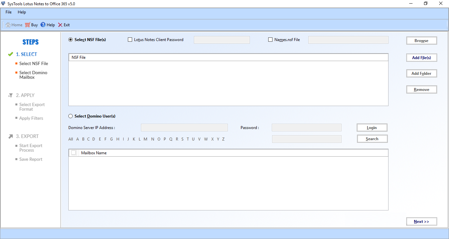Click the Remove button
Viewport: 449px width, 239px height.
[x=422, y=90]
